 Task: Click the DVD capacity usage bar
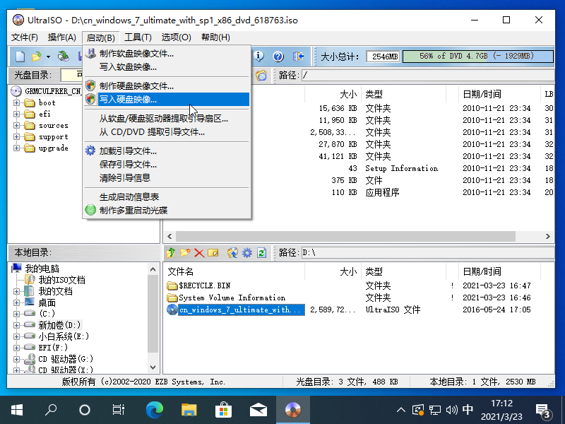tap(477, 56)
